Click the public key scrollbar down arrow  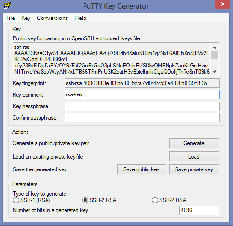pos(214,72)
